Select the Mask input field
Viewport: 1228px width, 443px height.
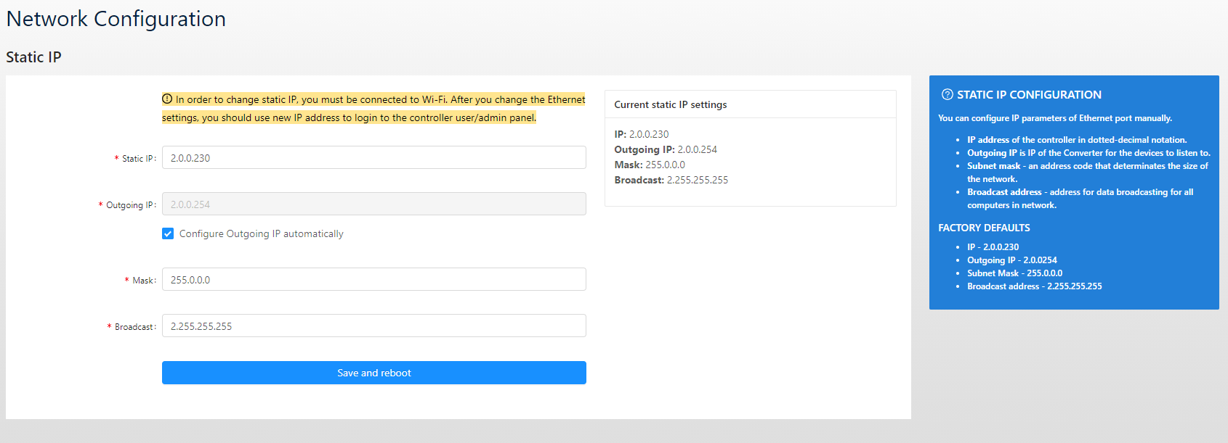click(373, 279)
